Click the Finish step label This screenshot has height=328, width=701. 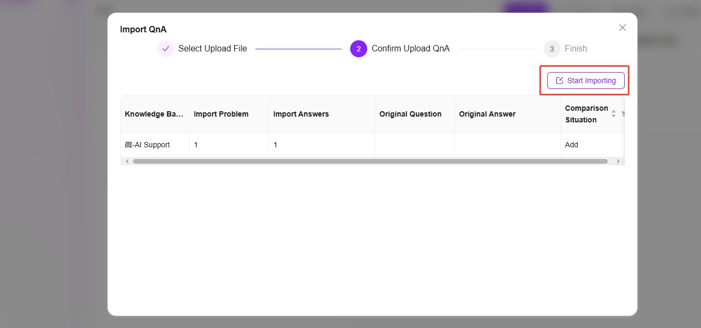(x=575, y=49)
